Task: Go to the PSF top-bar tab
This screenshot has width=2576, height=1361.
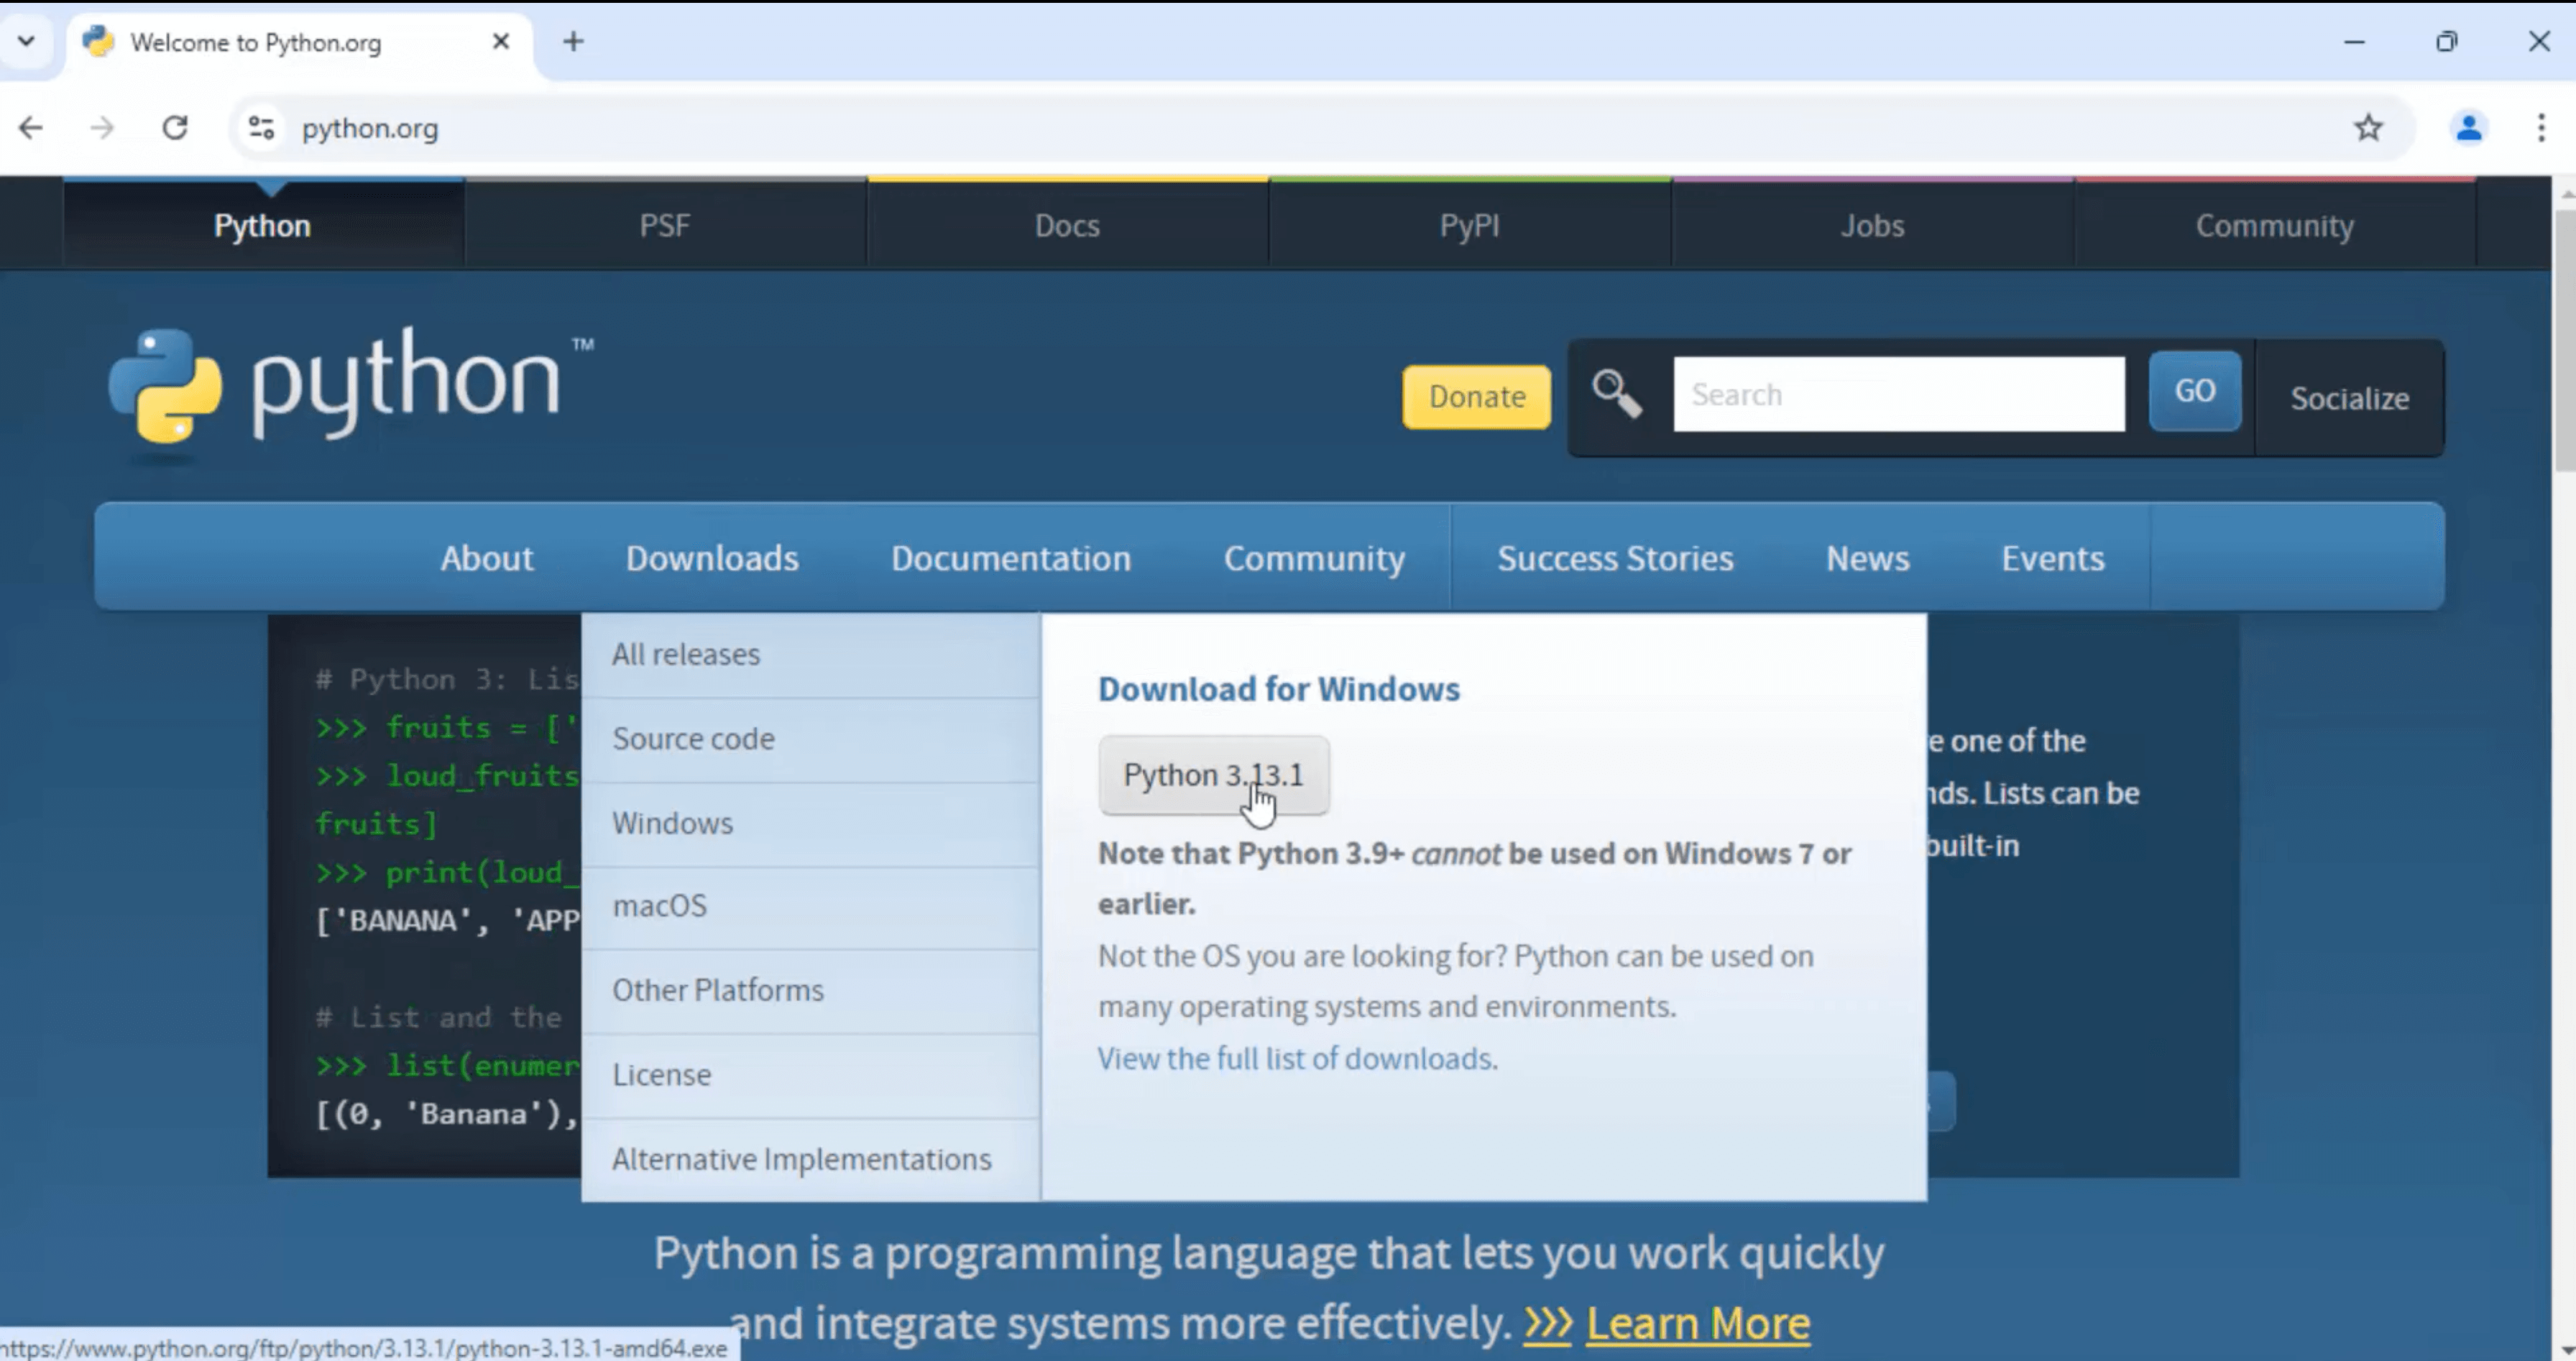Action: pyautogui.click(x=665, y=225)
